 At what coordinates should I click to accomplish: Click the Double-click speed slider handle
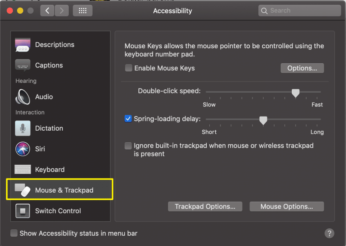pos(296,93)
